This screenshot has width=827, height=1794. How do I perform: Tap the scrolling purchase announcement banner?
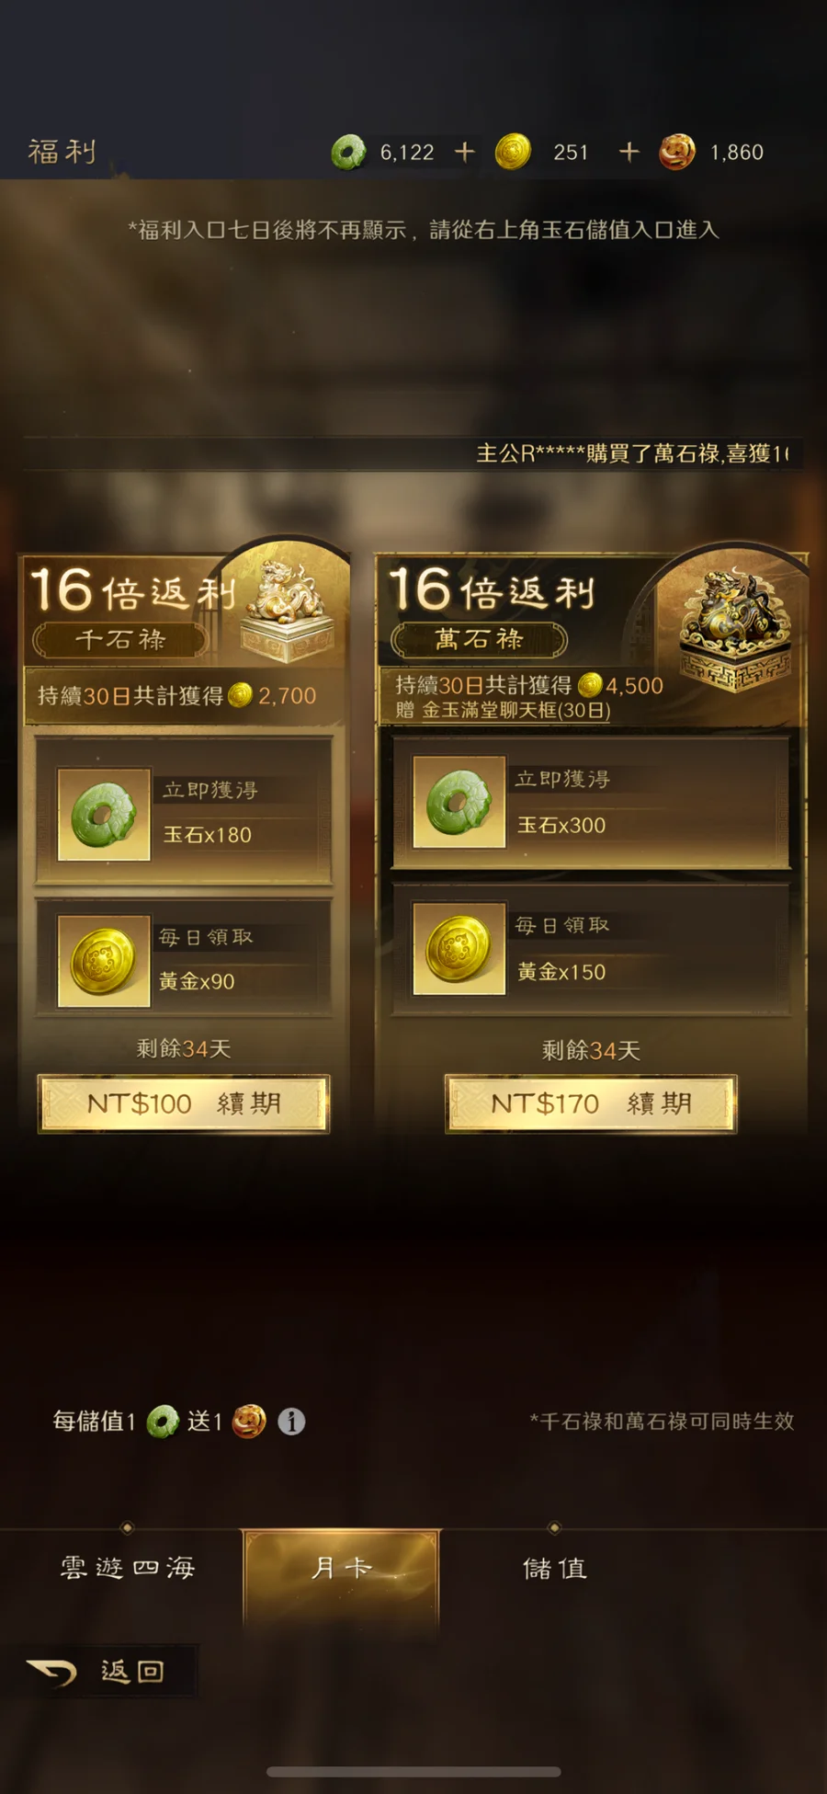click(x=413, y=453)
